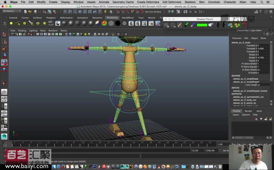This screenshot has width=274, height=170.
Task: Open the Layer Editor Options menu
Action: click(246, 115)
